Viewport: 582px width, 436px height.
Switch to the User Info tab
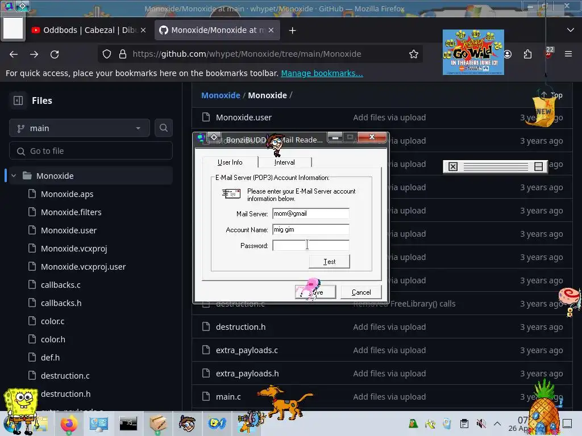click(230, 162)
